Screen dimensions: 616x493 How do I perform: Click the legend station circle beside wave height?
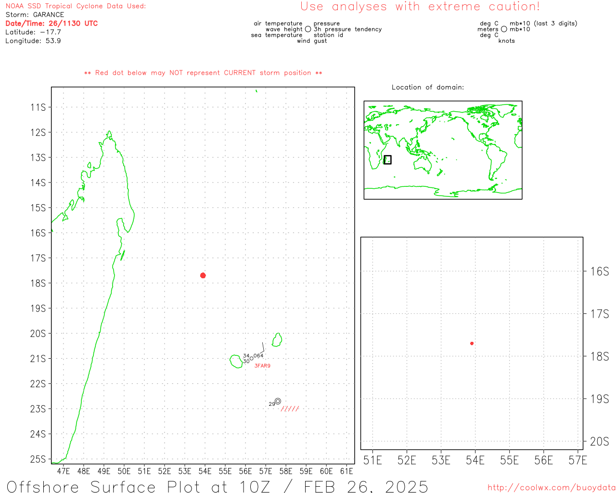(308, 29)
